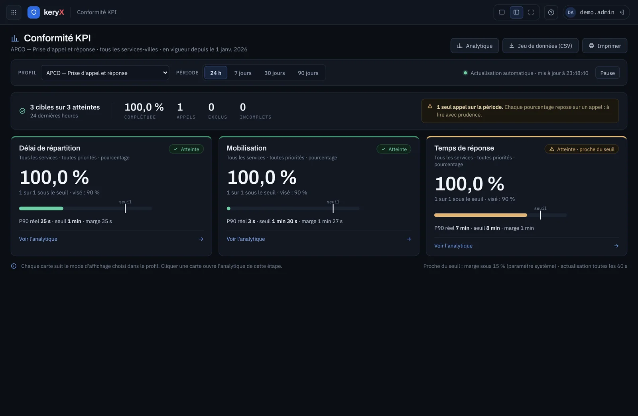Open Voir l'analytique under Délai de répartition
This screenshot has width=638, height=416.
click(38, 239)
